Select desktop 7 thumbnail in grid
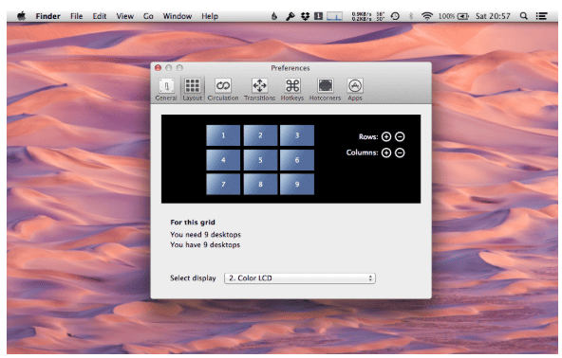The width and height of the screenshot is (562, 358). 223,184
